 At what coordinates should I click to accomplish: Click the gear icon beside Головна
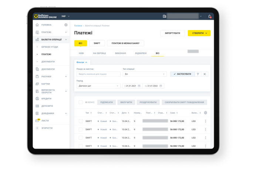pyautogui.click(x=66, y=25)
